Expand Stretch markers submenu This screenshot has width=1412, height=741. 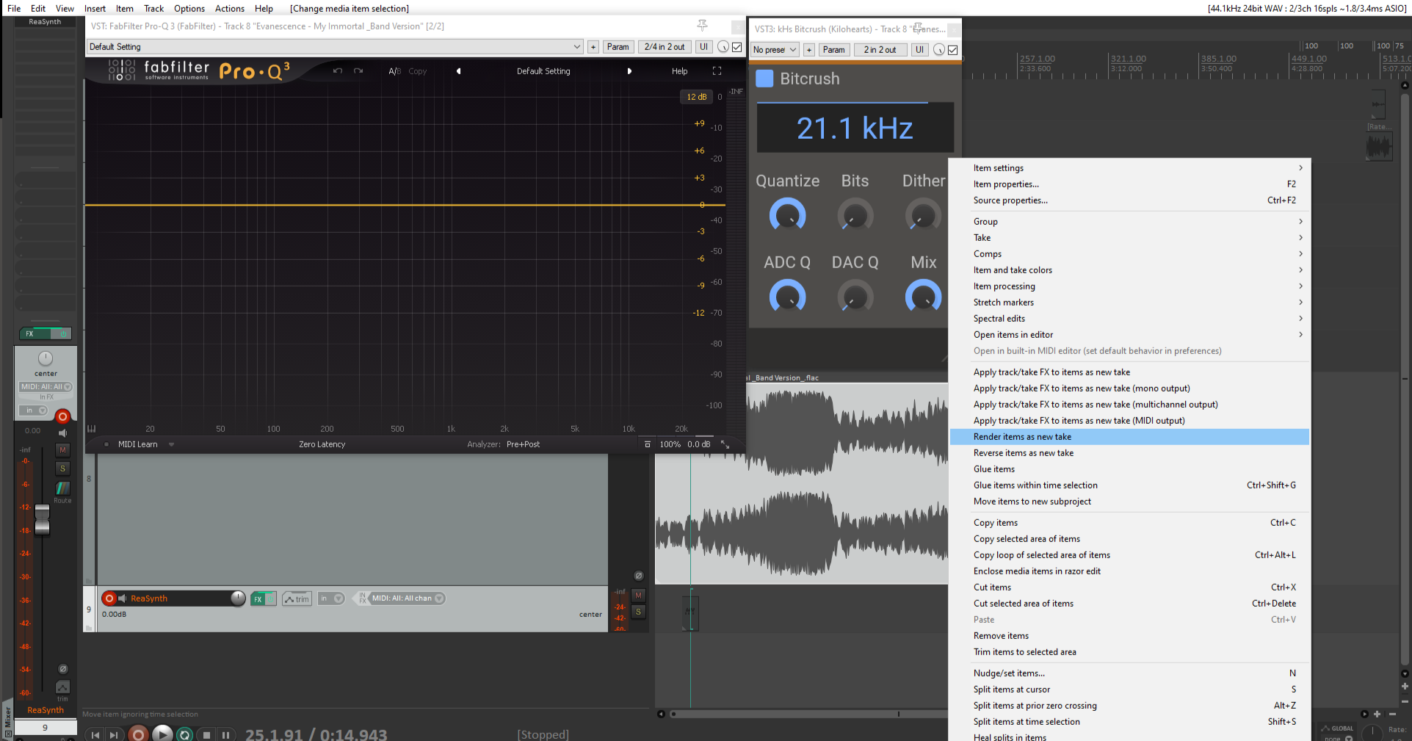[1129, 303]
